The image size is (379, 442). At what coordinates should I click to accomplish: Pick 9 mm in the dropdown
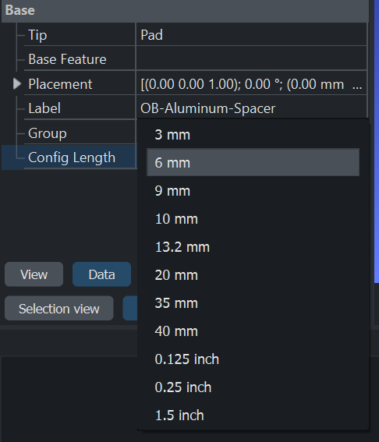coord(253,190)
